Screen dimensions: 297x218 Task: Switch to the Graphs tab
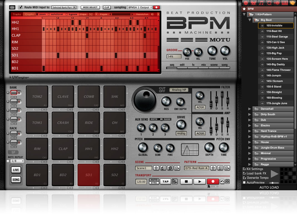click(29, 14)
